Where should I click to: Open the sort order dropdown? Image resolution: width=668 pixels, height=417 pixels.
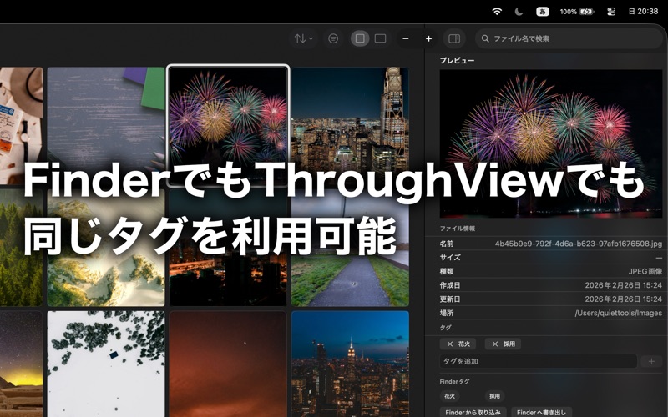coord(304,38)
